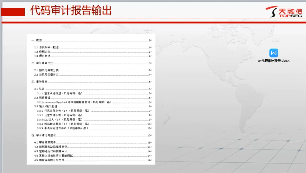Viewport: 306px width, 173px height.
Task: Select 3.1.1 登录认证绕过 entry
Action: pos(59,93)
